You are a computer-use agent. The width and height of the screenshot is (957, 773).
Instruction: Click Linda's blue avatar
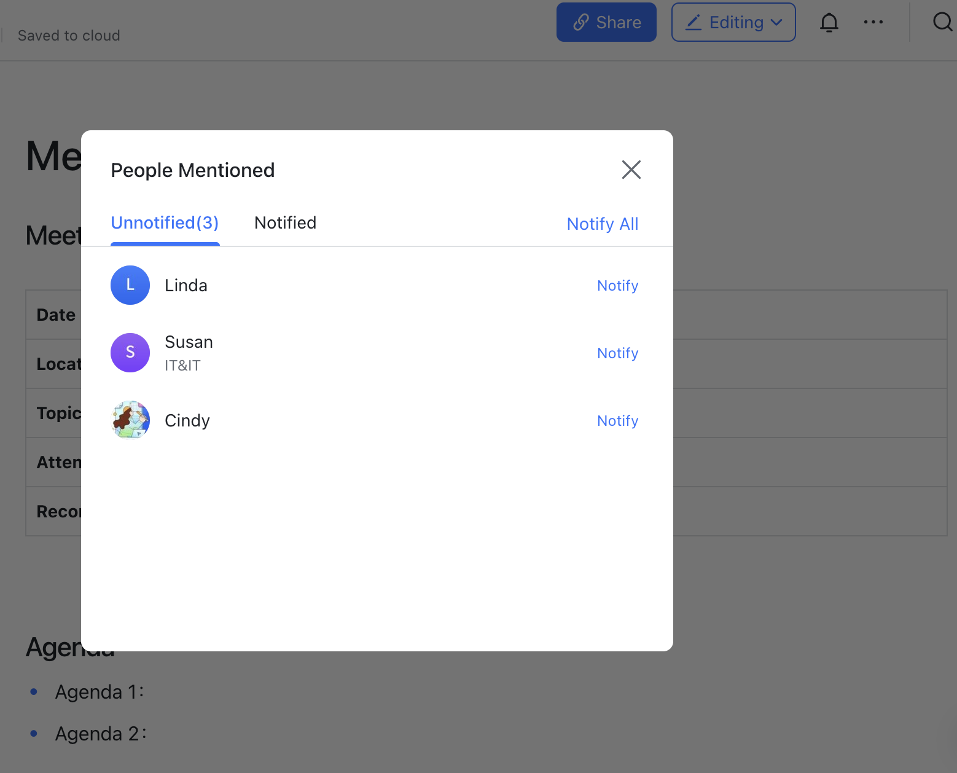[x=130, y=285]
